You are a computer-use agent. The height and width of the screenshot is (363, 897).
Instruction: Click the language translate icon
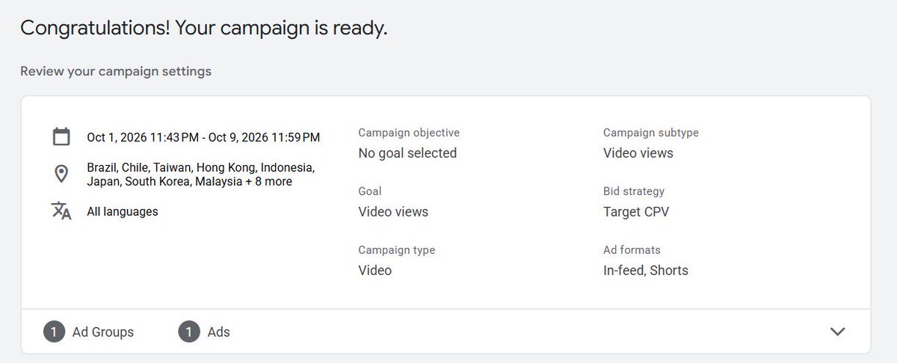61,211
